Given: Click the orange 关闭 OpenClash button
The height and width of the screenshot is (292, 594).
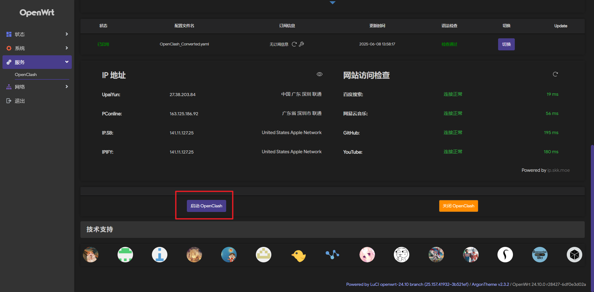Looking at the screenshot, I should click(x=458, y=206).
